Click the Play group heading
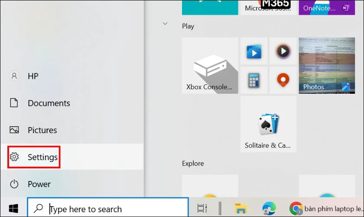364x217 pixels. 188,26
